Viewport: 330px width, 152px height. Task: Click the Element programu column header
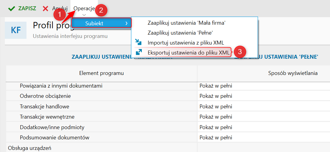tap(101, 73)
